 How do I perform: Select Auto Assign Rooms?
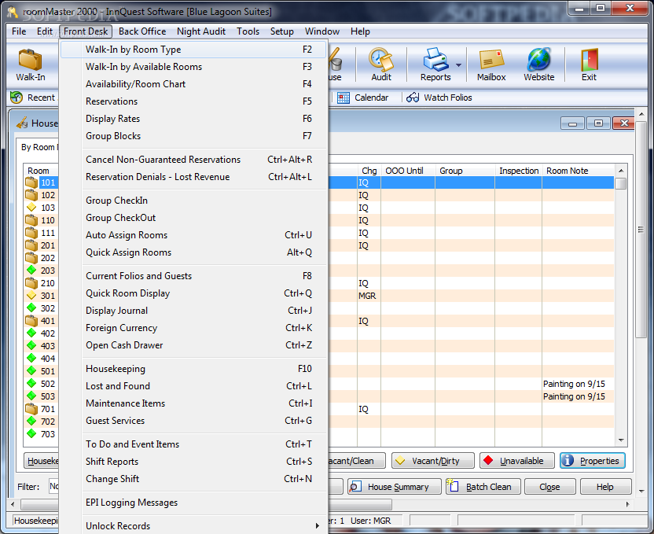[193, 235]
